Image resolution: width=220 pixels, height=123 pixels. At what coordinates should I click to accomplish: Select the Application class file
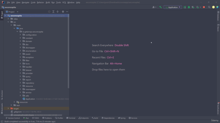tap(30, 99)
